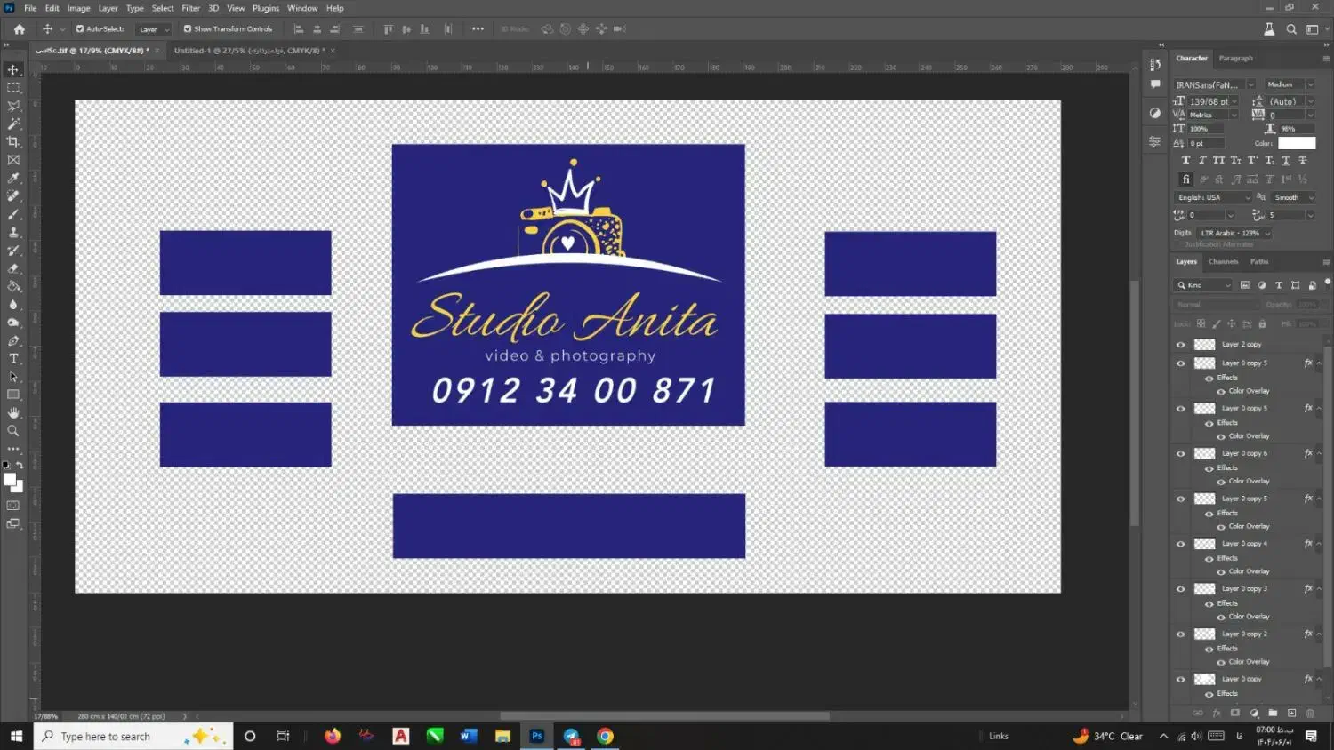Open the Metrics kerning dropdown
The height and width of the screenshot is (750, 1334).
[x=1234, y=116]
